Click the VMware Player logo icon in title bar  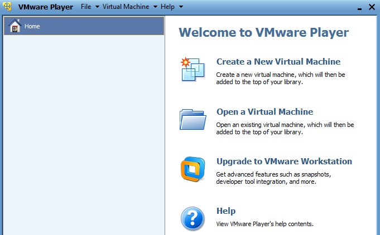coord(7,7)
